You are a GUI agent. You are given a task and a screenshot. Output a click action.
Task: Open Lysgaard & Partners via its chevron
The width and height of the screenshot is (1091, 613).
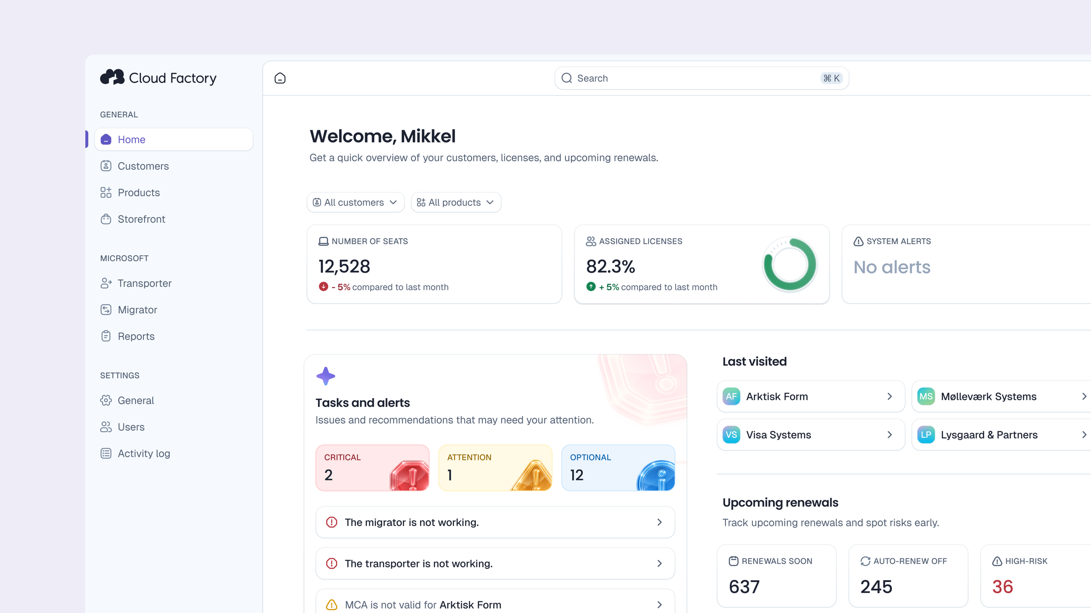(1084, 435)
